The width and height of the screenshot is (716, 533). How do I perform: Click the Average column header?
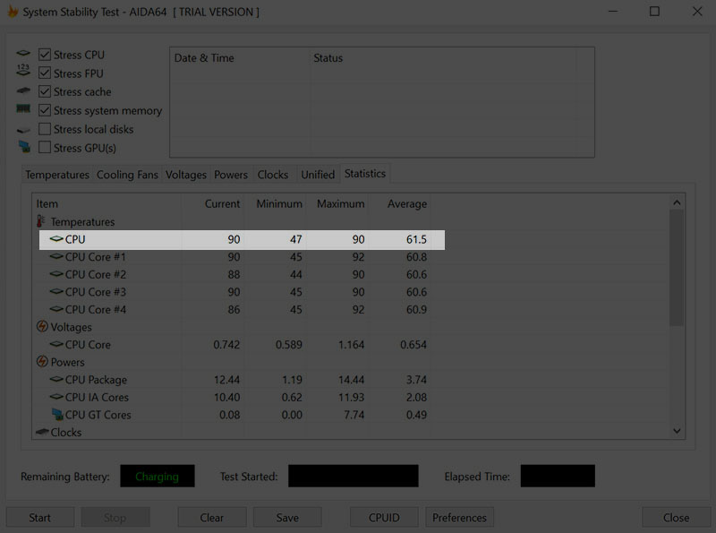point(400,204)
